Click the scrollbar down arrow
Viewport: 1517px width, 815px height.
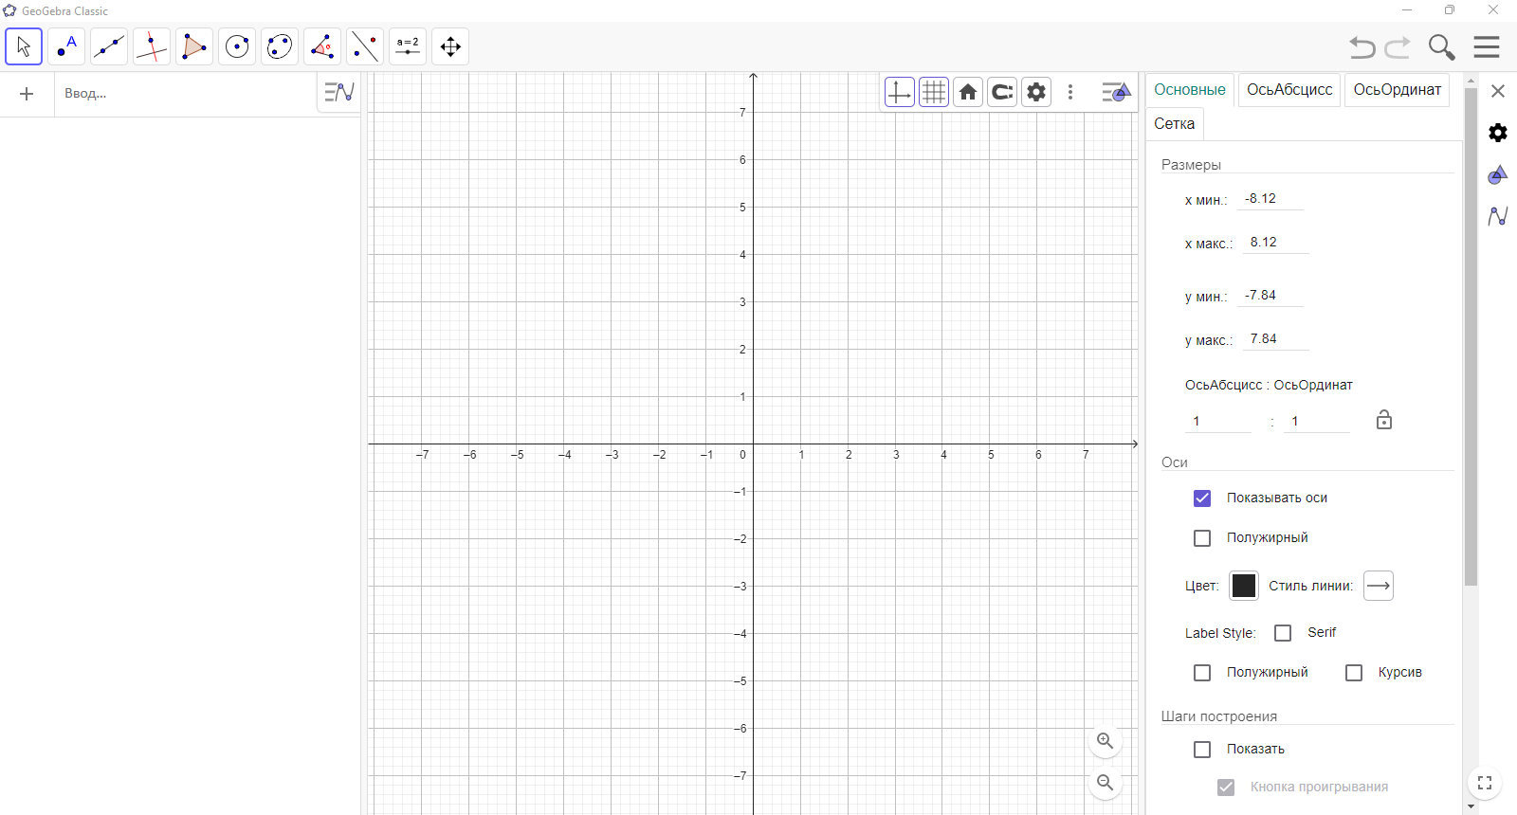click(x=1471, y=806)
